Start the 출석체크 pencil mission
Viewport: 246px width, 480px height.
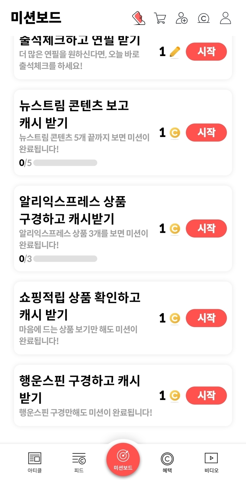[x=206, y=52]
